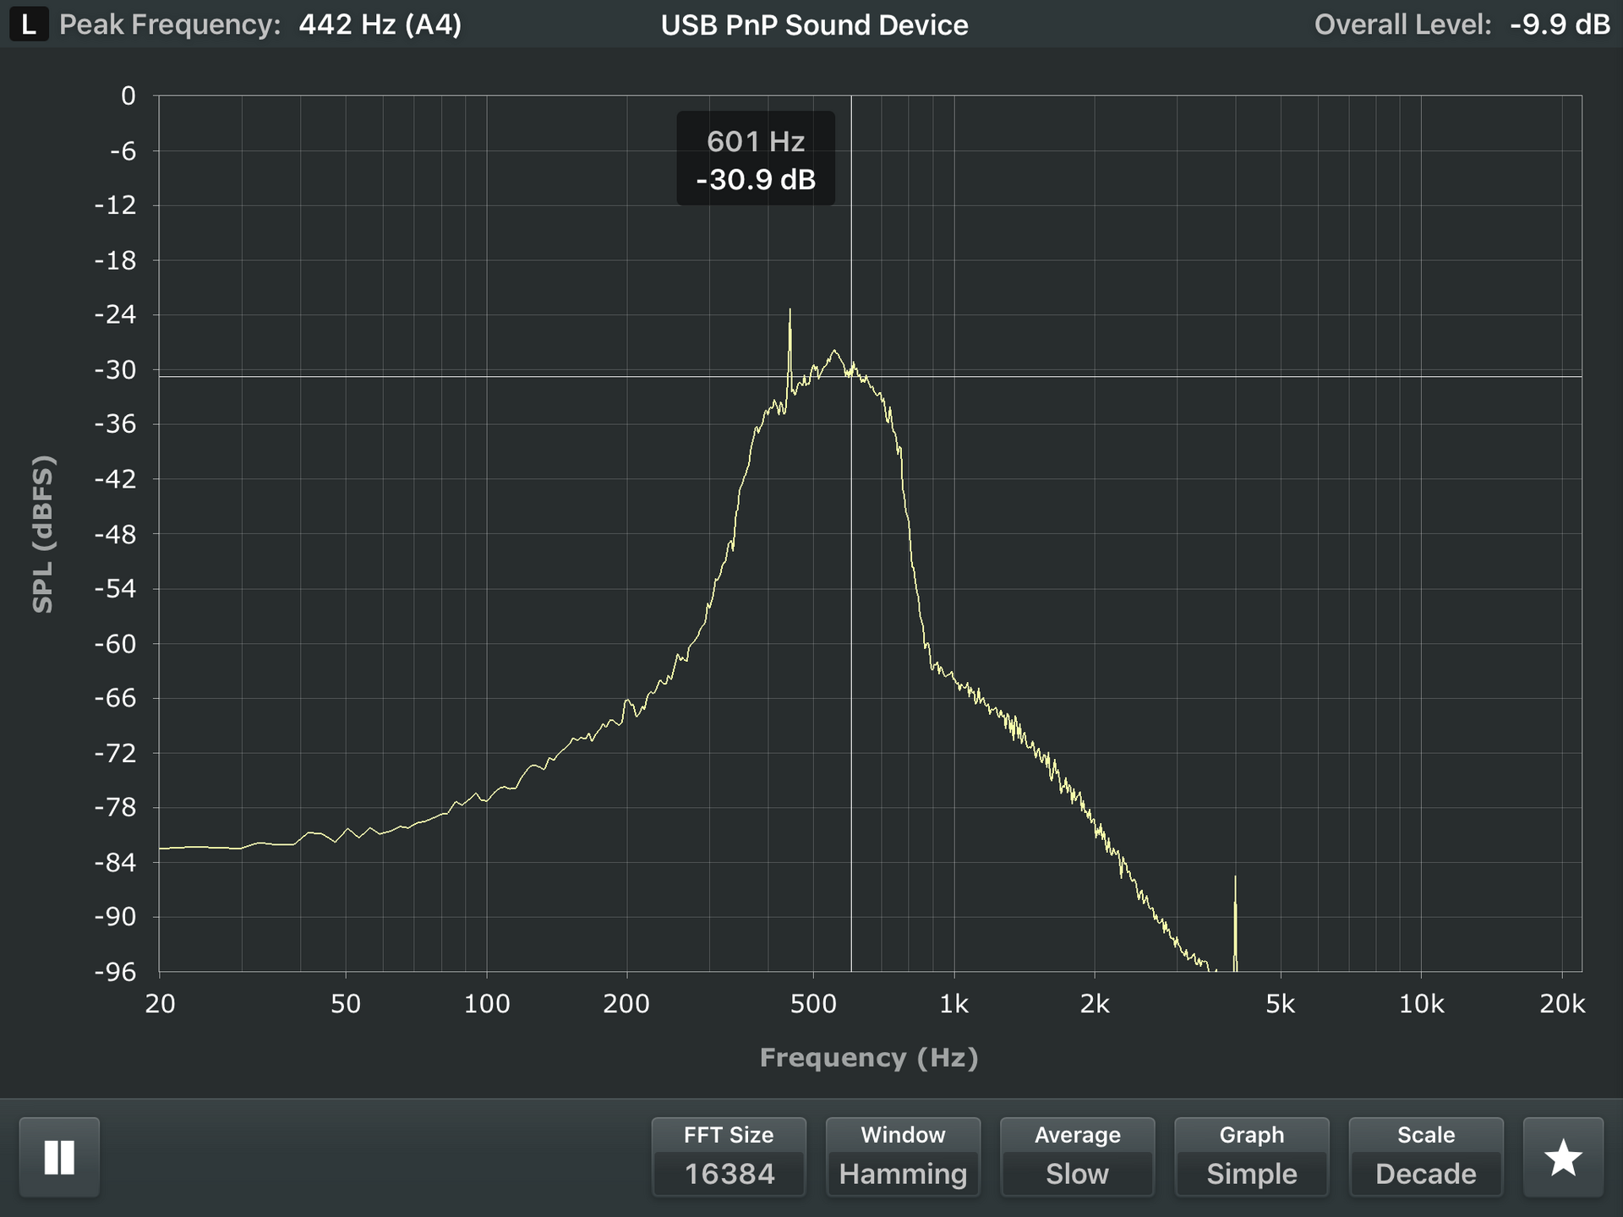Screen dimensions: 1623x1217
Task: Pause the real-time spectrum analysis
Action: coord(59,1156)
